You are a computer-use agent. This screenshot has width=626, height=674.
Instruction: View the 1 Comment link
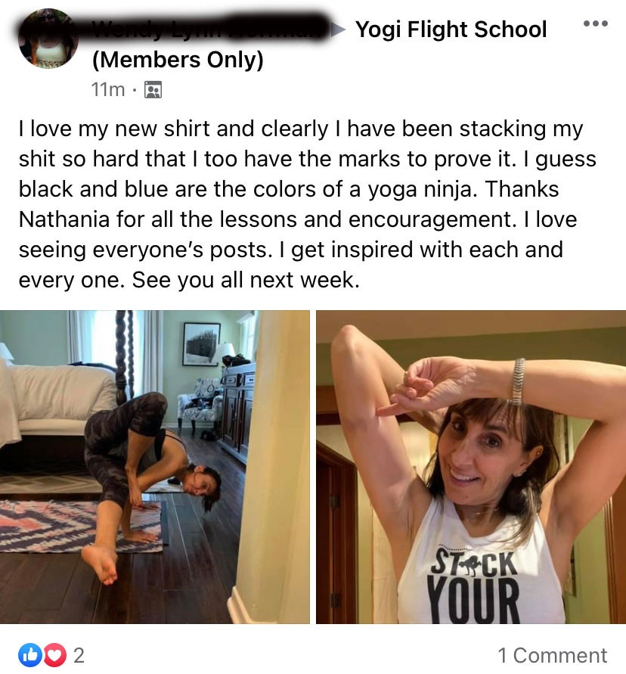(x=553, y=656)
